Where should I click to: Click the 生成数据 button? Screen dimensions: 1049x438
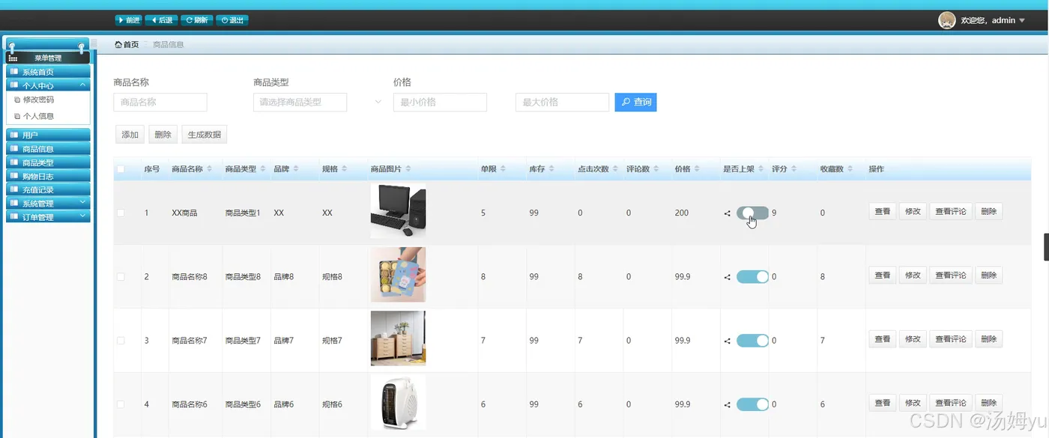(204, 135)
